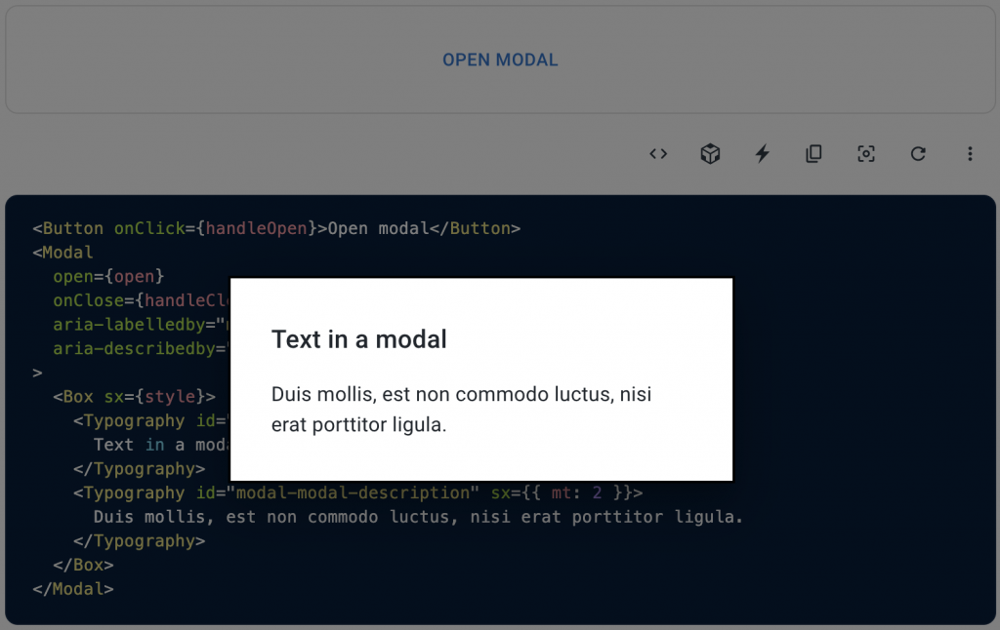The height and width of the screenshot is (630, 1000).
Task: Click the 'aria-labelledby' code line
Action: 141,324
